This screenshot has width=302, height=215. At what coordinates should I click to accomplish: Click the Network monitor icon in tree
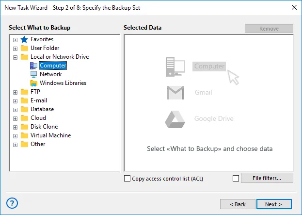(33, 74)
